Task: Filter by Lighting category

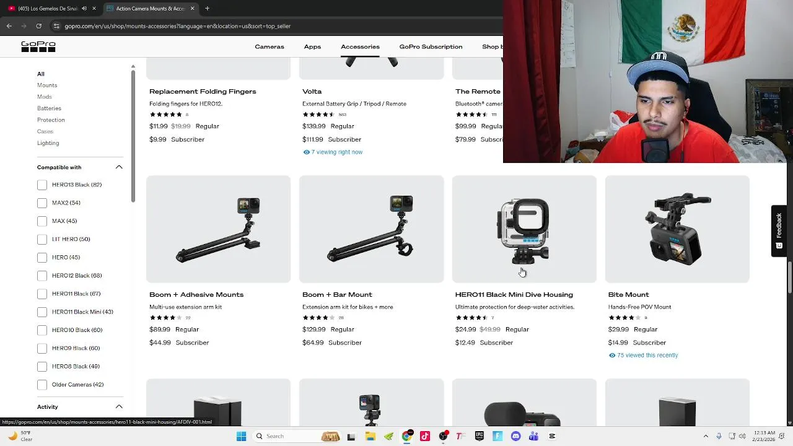Action: (x=48, y=143)
